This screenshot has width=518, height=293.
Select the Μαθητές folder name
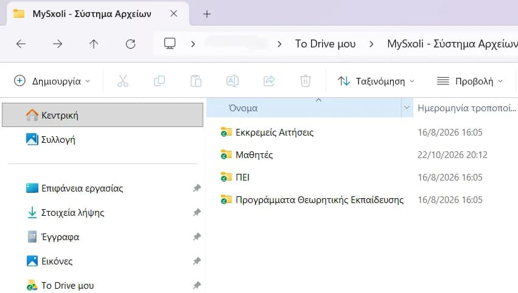[254, 155]
